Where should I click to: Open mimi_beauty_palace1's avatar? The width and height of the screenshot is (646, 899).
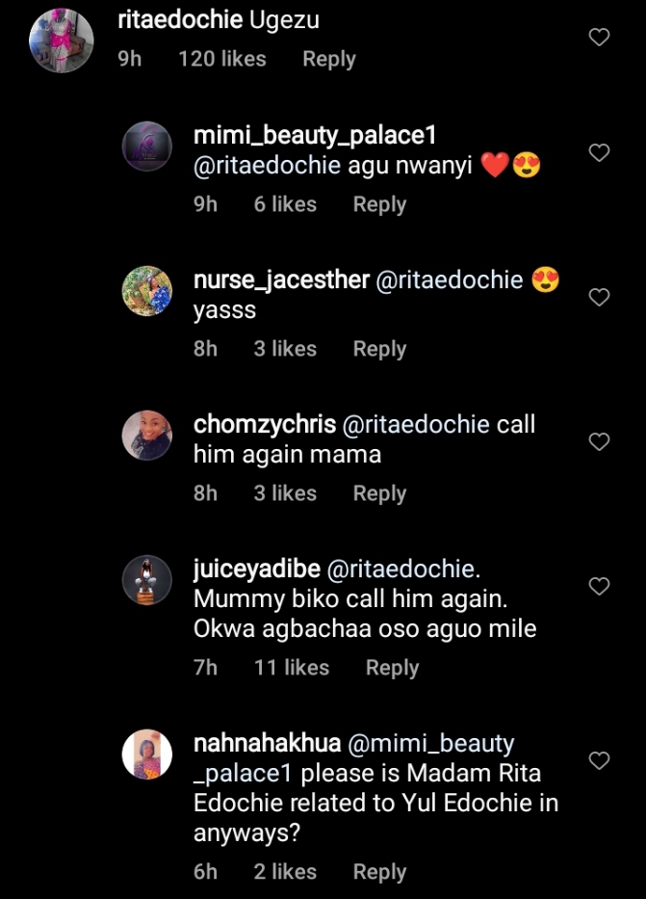[x=147, y=147]
